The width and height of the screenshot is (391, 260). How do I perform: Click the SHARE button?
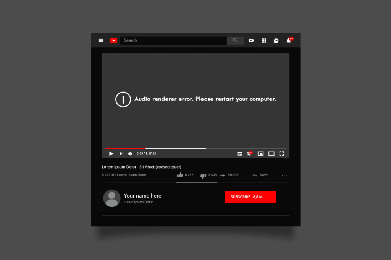229,175
